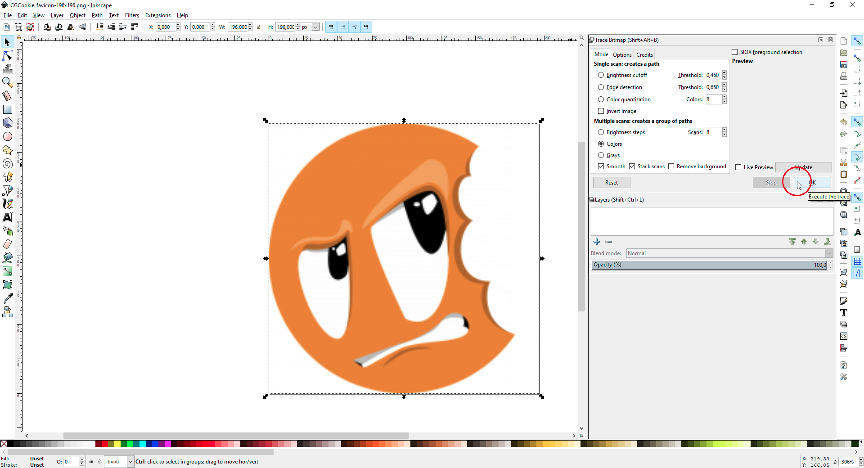
Task: Click OK to execute the trace
Action: coord(812,183)
